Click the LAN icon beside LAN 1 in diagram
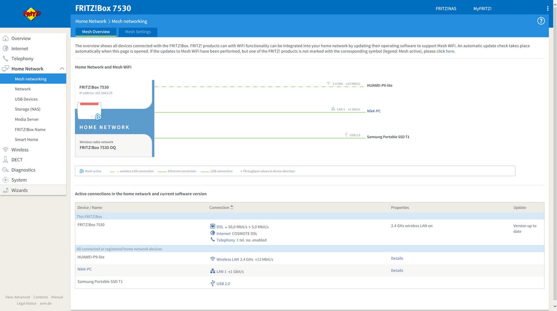Image resolution: width=557 pixels, height=311 pixels. click(333, 109)
